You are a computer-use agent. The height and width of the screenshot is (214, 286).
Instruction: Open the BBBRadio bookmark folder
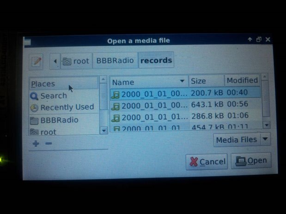pos(64,120)
